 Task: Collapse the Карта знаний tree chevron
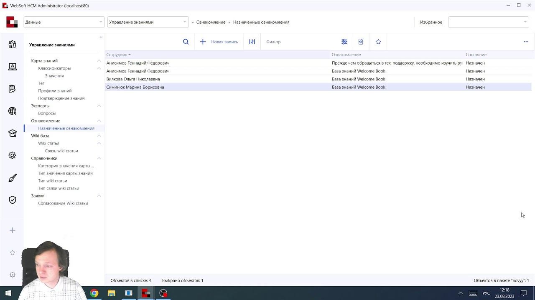[99, 61]
